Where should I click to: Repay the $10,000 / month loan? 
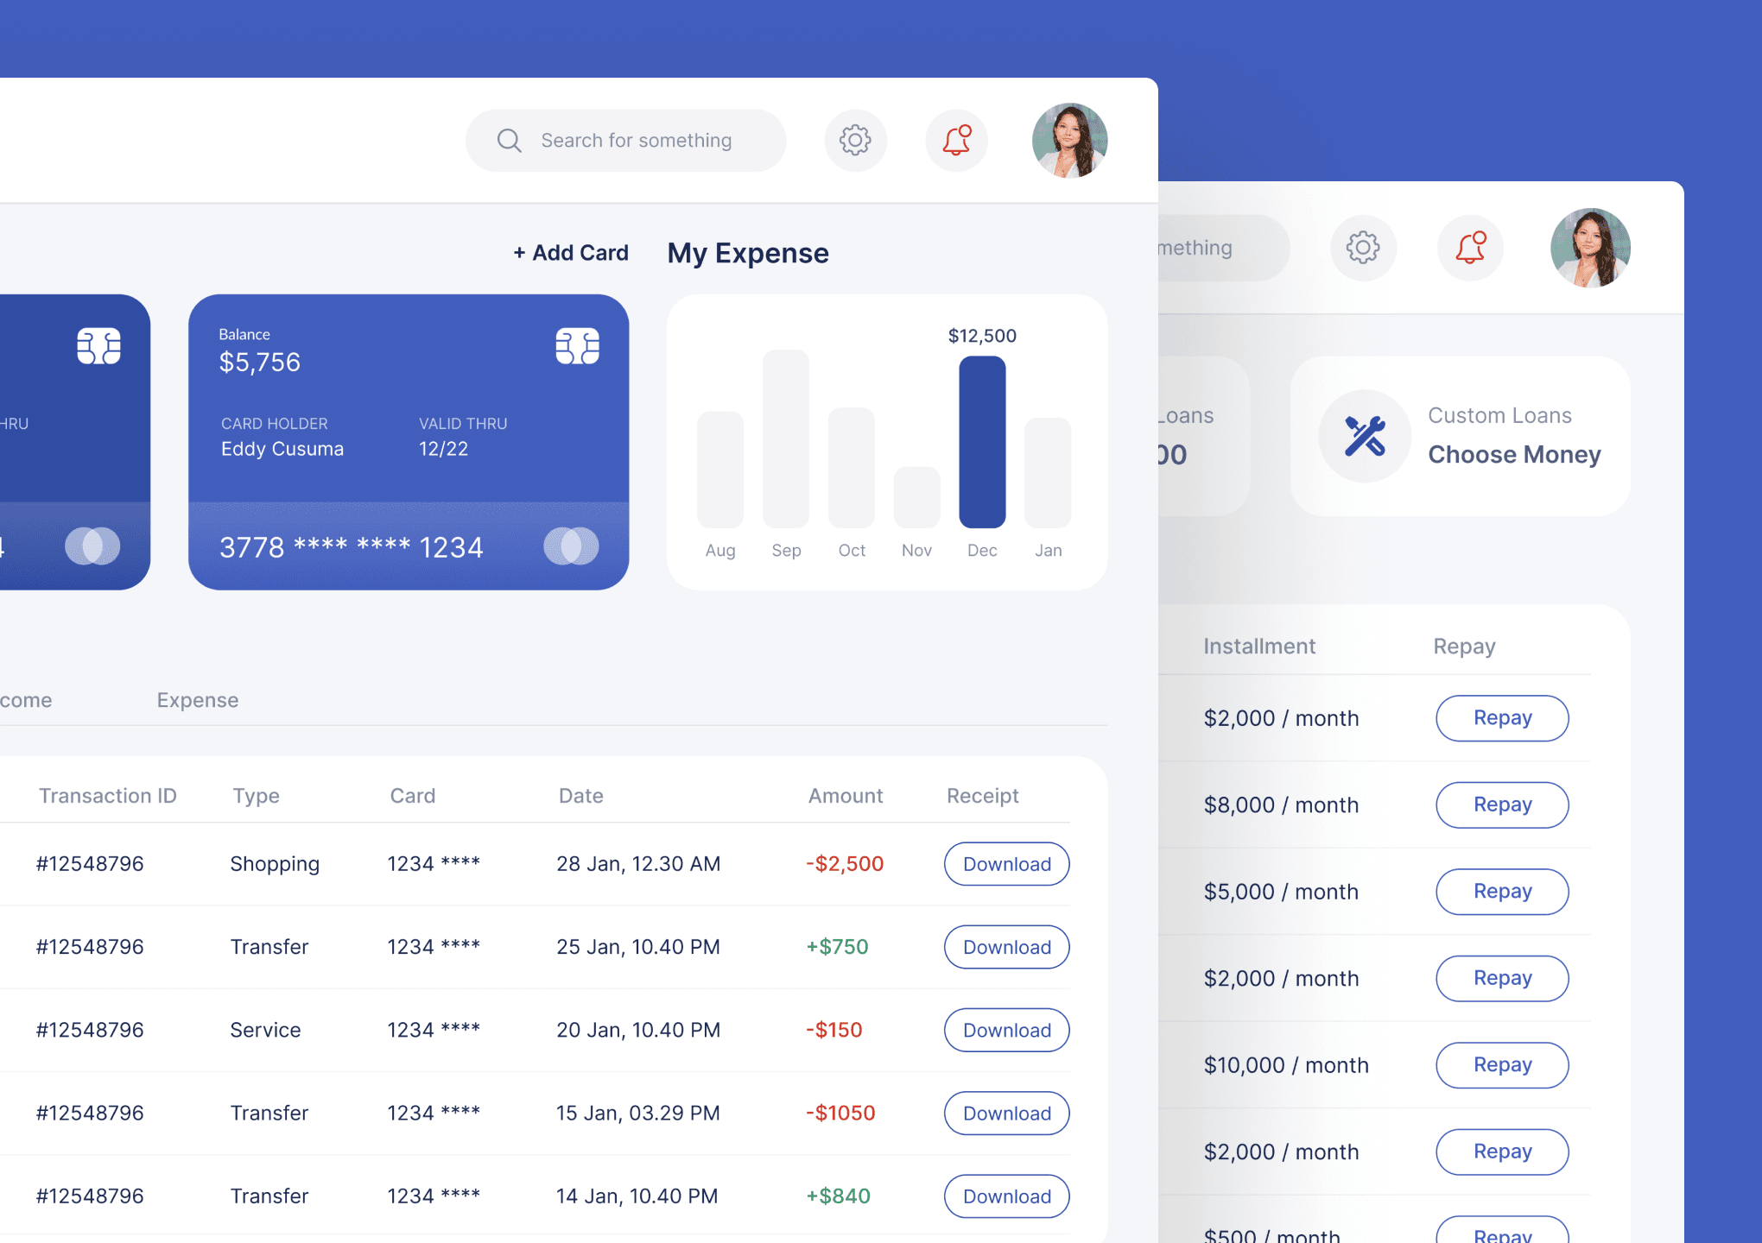1502,1065
